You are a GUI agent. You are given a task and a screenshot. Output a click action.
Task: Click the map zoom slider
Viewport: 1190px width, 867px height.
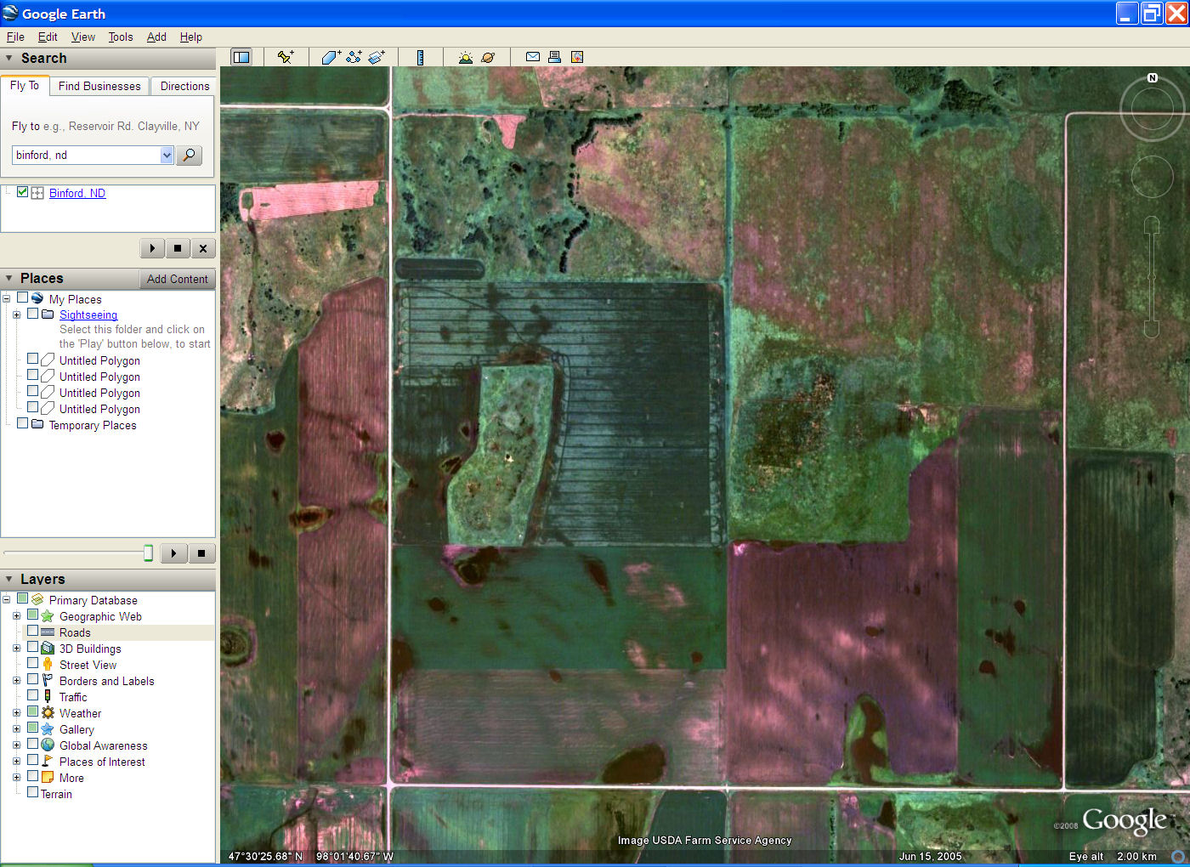(x=1152, y=277)
